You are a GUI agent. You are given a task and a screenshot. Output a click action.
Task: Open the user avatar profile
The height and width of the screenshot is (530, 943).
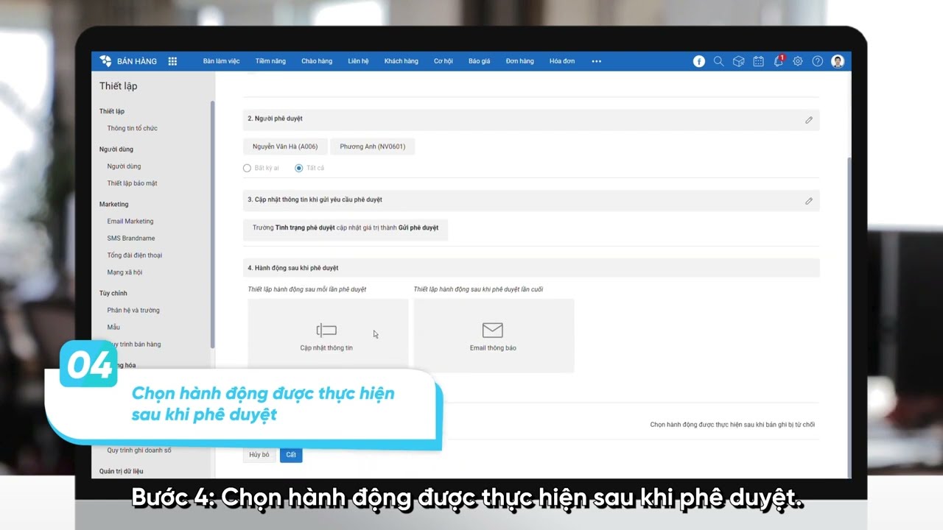pos(838,61)
